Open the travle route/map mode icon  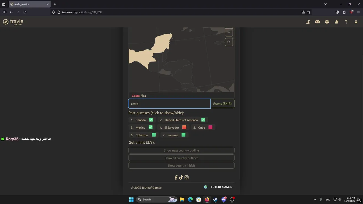coord(308,22)
